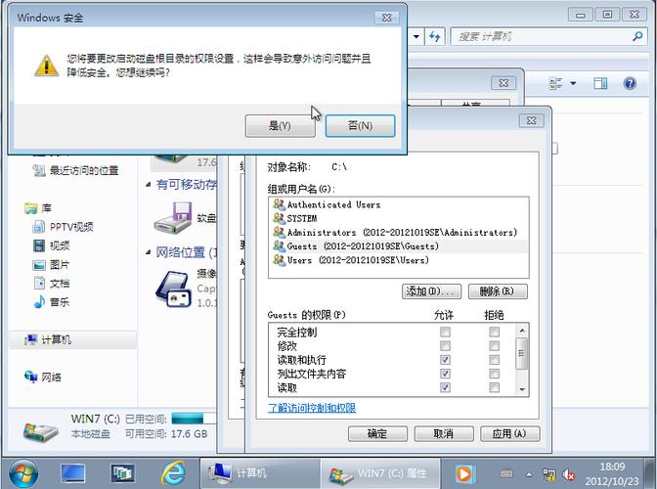The width and height of the screenshot is (657, 489).
Task: Open view options dropdown arrow
Action: click(573, 83)
